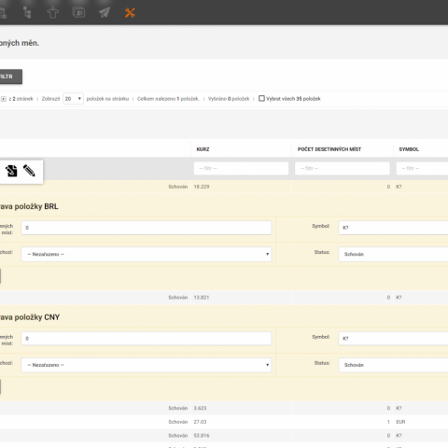Click the FILTR button
This screenshot has width=448, height=448.
tap(10, 77)
